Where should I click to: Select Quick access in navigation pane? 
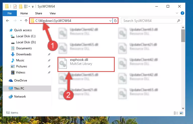pyautogui.click(x=23, y=30)
